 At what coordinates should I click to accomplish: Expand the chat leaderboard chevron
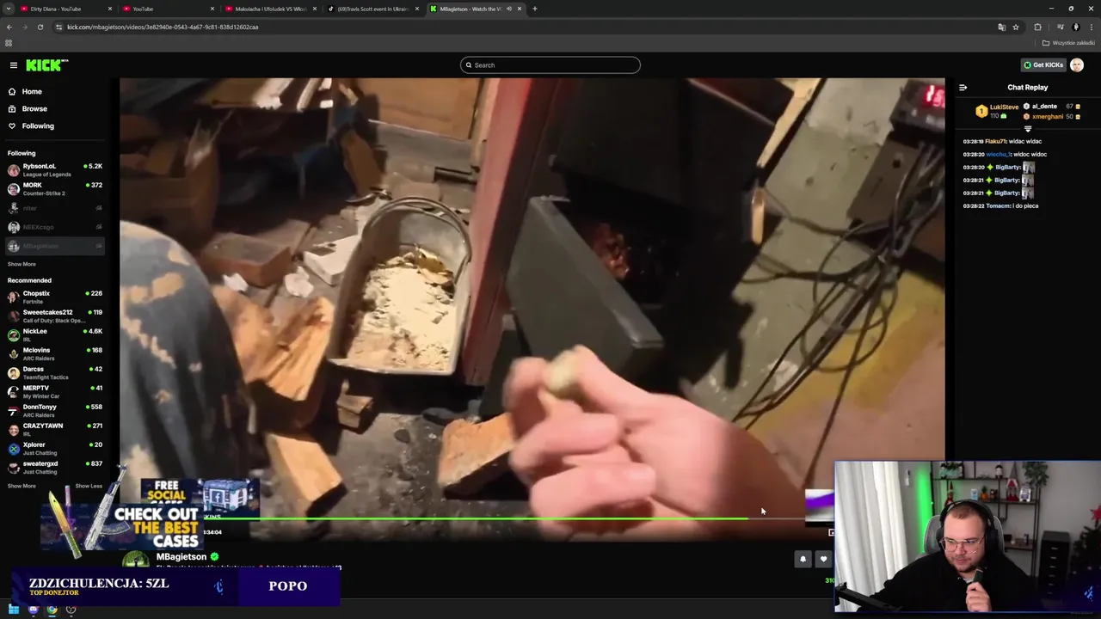click(x=1027, y=129)
